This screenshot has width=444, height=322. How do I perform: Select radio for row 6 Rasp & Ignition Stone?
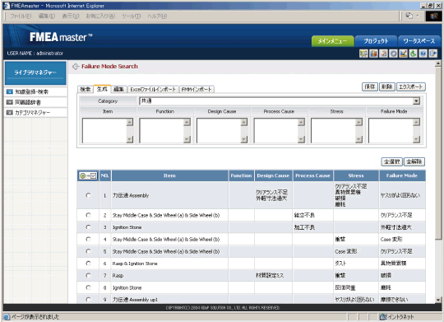coord(88,264)
